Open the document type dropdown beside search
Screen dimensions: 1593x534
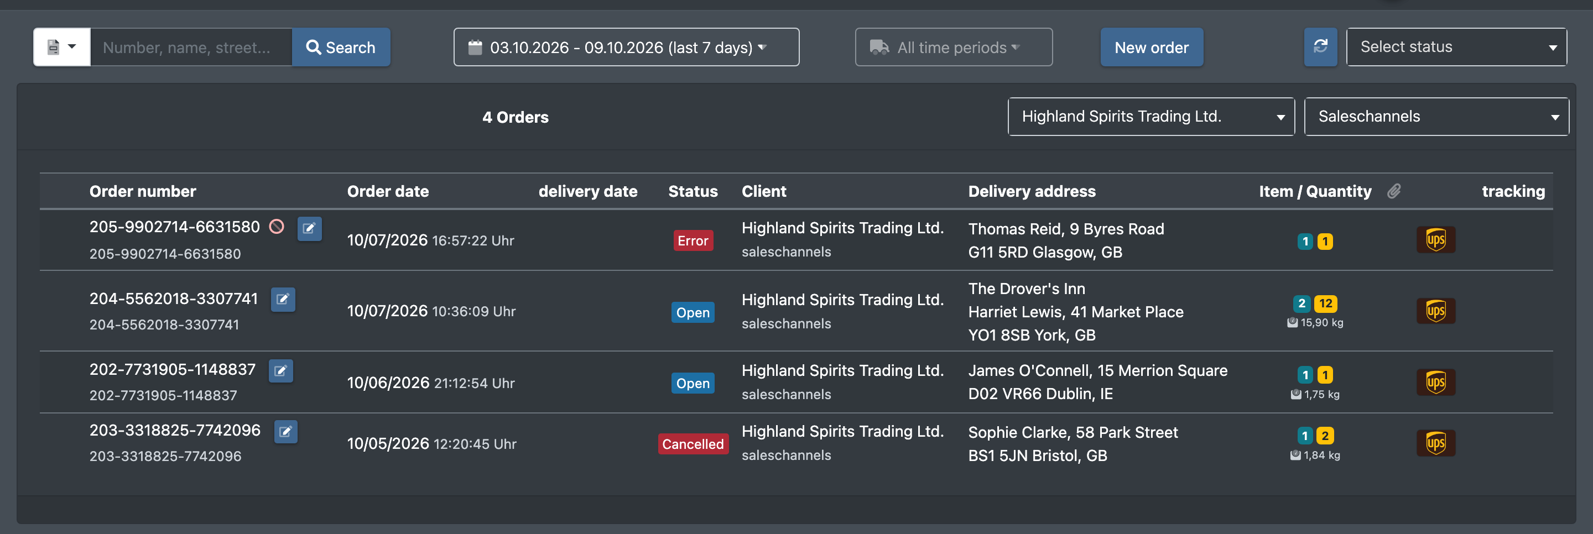(x=62, y=47)
